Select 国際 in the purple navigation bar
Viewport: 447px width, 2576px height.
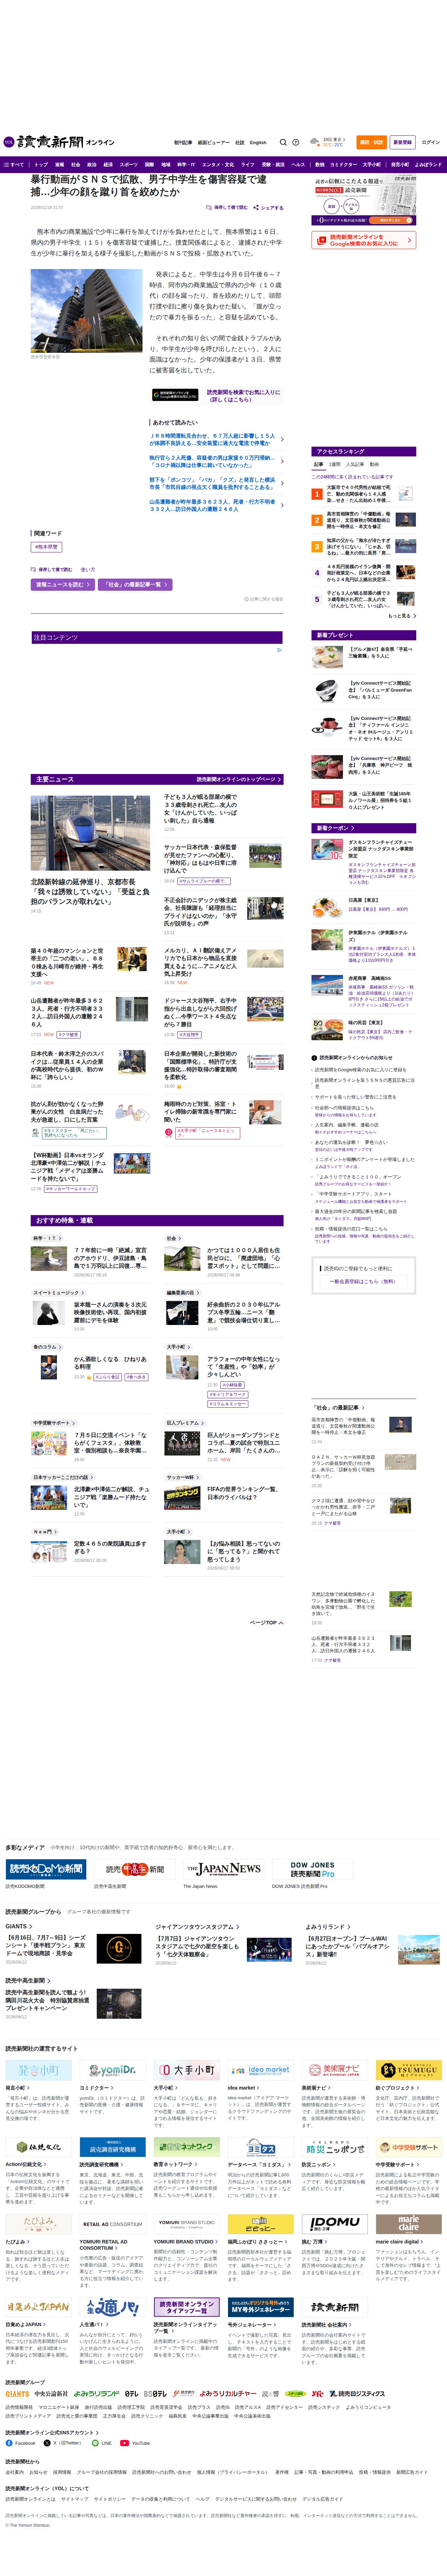149,165
